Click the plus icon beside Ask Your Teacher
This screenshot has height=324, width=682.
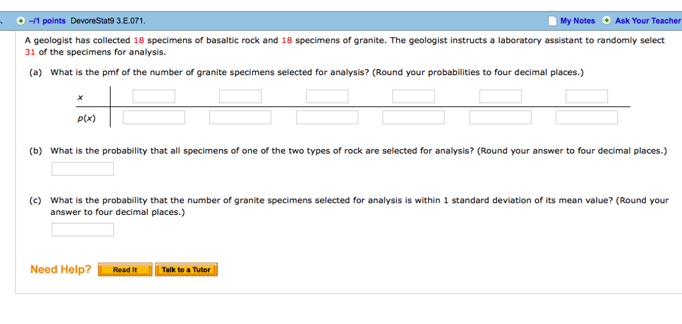[x=607, y=21]
